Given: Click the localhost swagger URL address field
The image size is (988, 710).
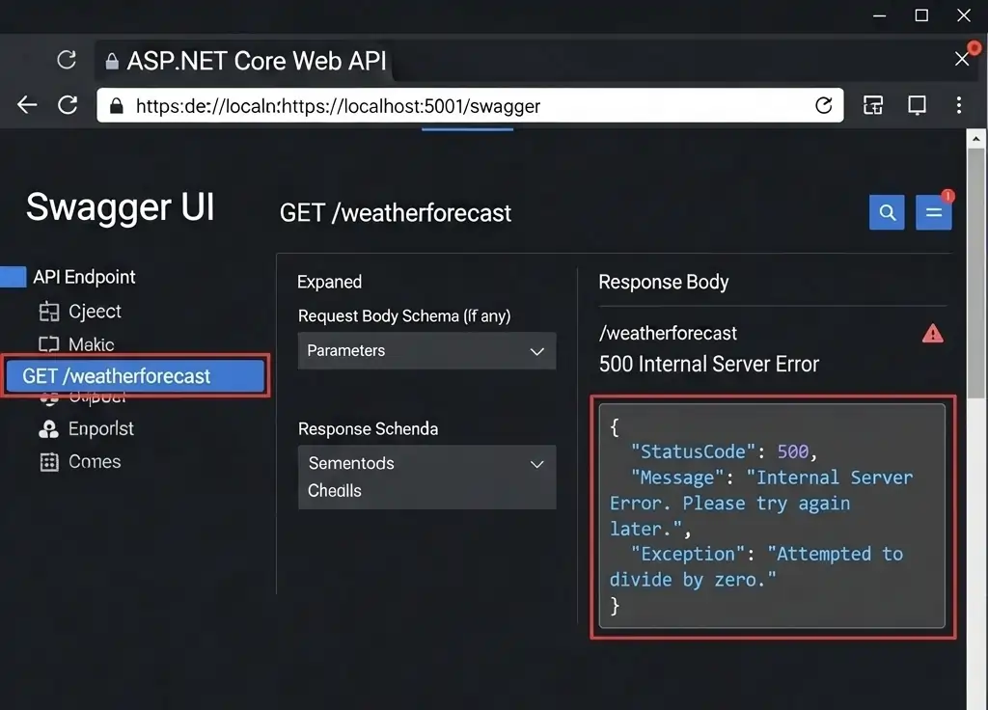Looking at the screenshot, I should pos(470,105).
